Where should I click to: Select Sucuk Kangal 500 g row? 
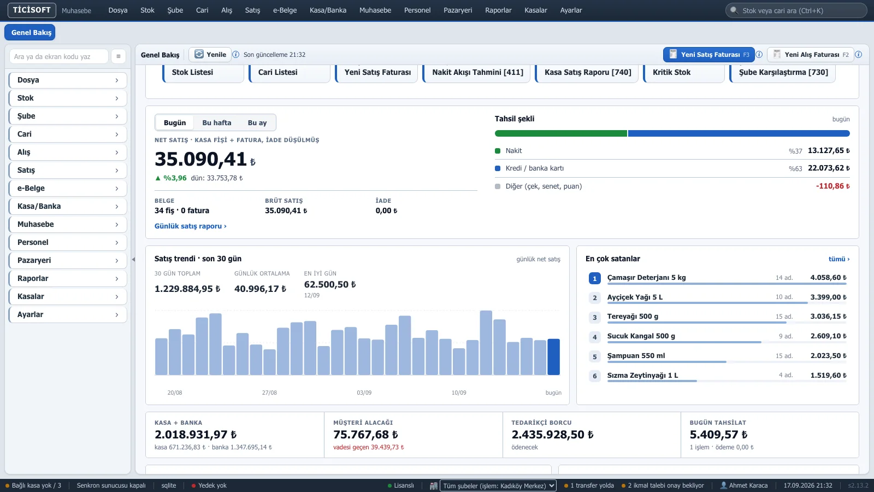pos(718,337)
